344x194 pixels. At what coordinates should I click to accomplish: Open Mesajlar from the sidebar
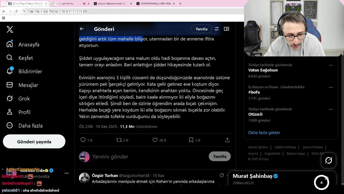(x=22, y=85)
